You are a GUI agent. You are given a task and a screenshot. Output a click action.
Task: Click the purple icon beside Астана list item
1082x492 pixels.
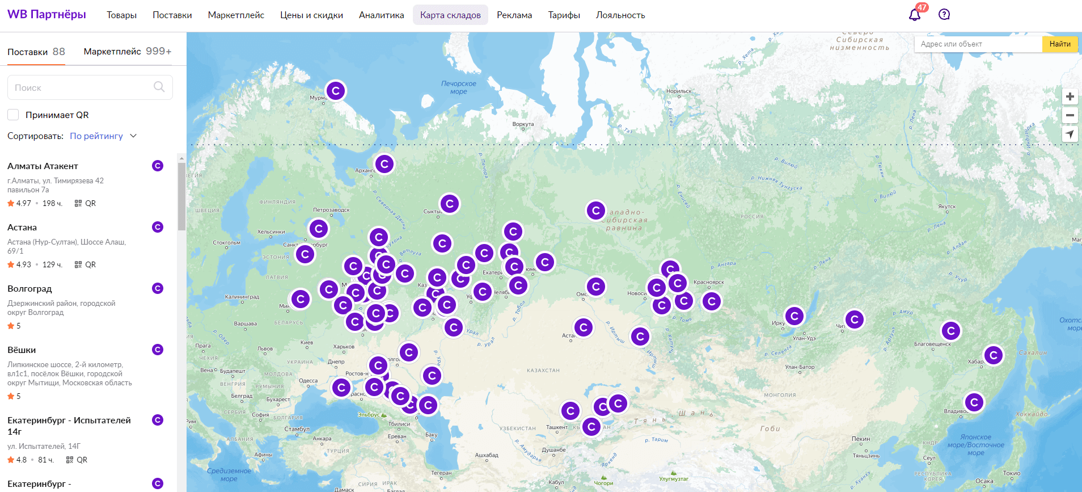[x=158, y=227]
